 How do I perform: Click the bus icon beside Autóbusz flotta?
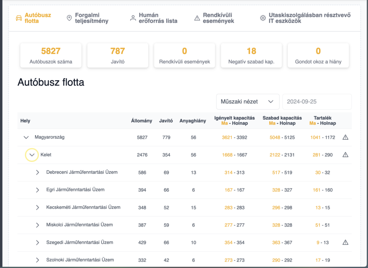click(19, 18)
